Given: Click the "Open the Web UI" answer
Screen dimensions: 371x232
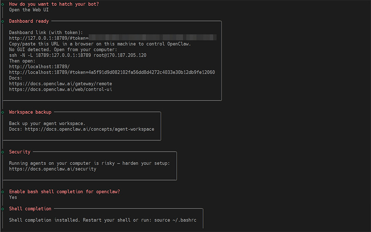Looking at the screenshot, I should click(29, 10).
